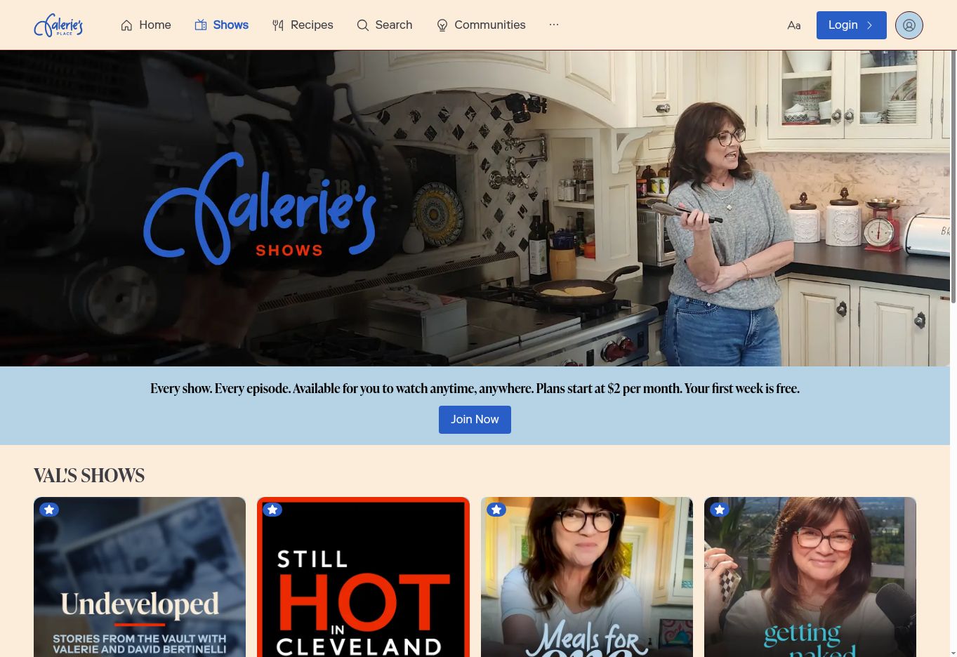
Task: Click the Valerie's Place logo
Action: click(58, 25)
